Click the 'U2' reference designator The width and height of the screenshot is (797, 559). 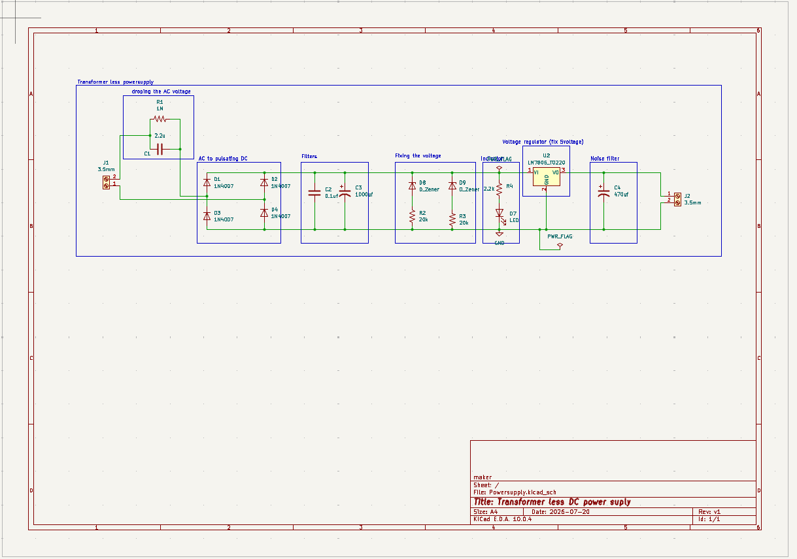pos(546,156)
